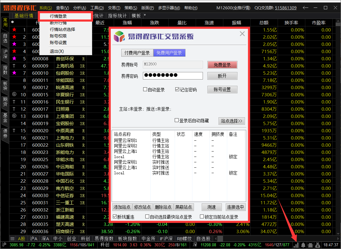Click the colorful cube logo in login dialog

(x=119, y=36)
